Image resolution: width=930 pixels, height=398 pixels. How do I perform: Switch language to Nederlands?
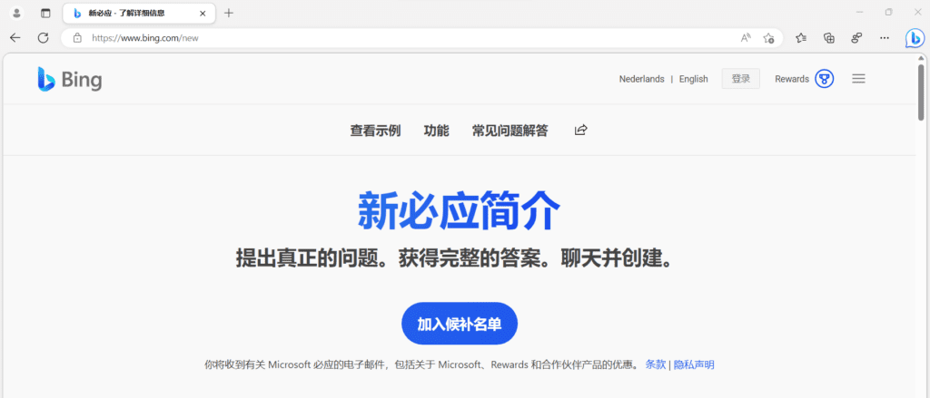[642, 79]
